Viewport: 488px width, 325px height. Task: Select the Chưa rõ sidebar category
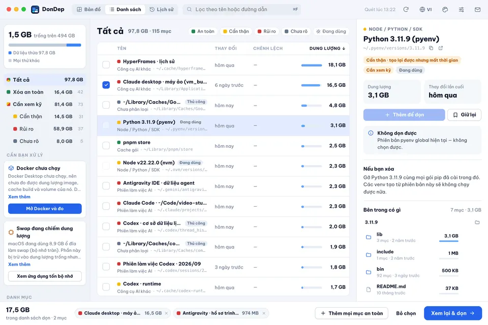45,141
